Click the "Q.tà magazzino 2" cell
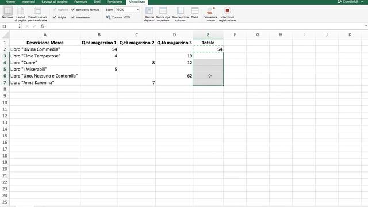 137,43
